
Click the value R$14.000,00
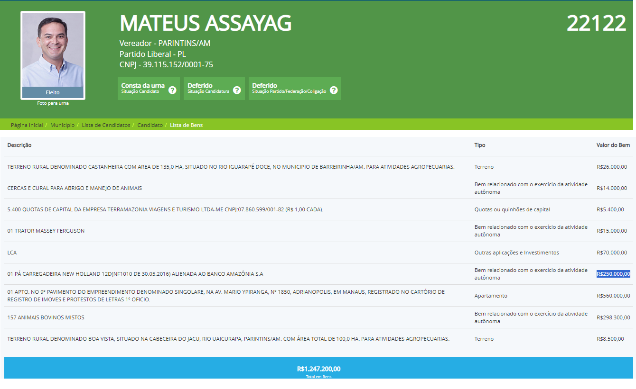click(x=612, y=188)
